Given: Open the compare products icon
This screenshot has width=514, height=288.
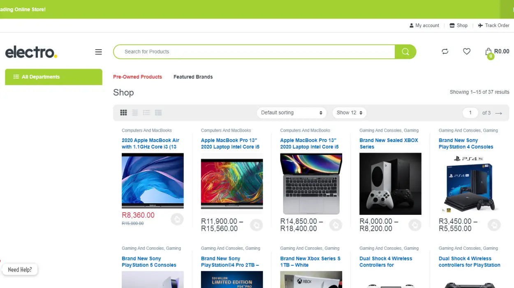Looking at the screenshot, I should pyautogui.click(x=445, y=51).
